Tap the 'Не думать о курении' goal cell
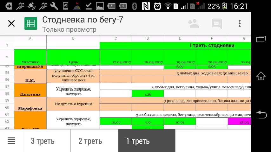271x152 pixels. (73, 104)
